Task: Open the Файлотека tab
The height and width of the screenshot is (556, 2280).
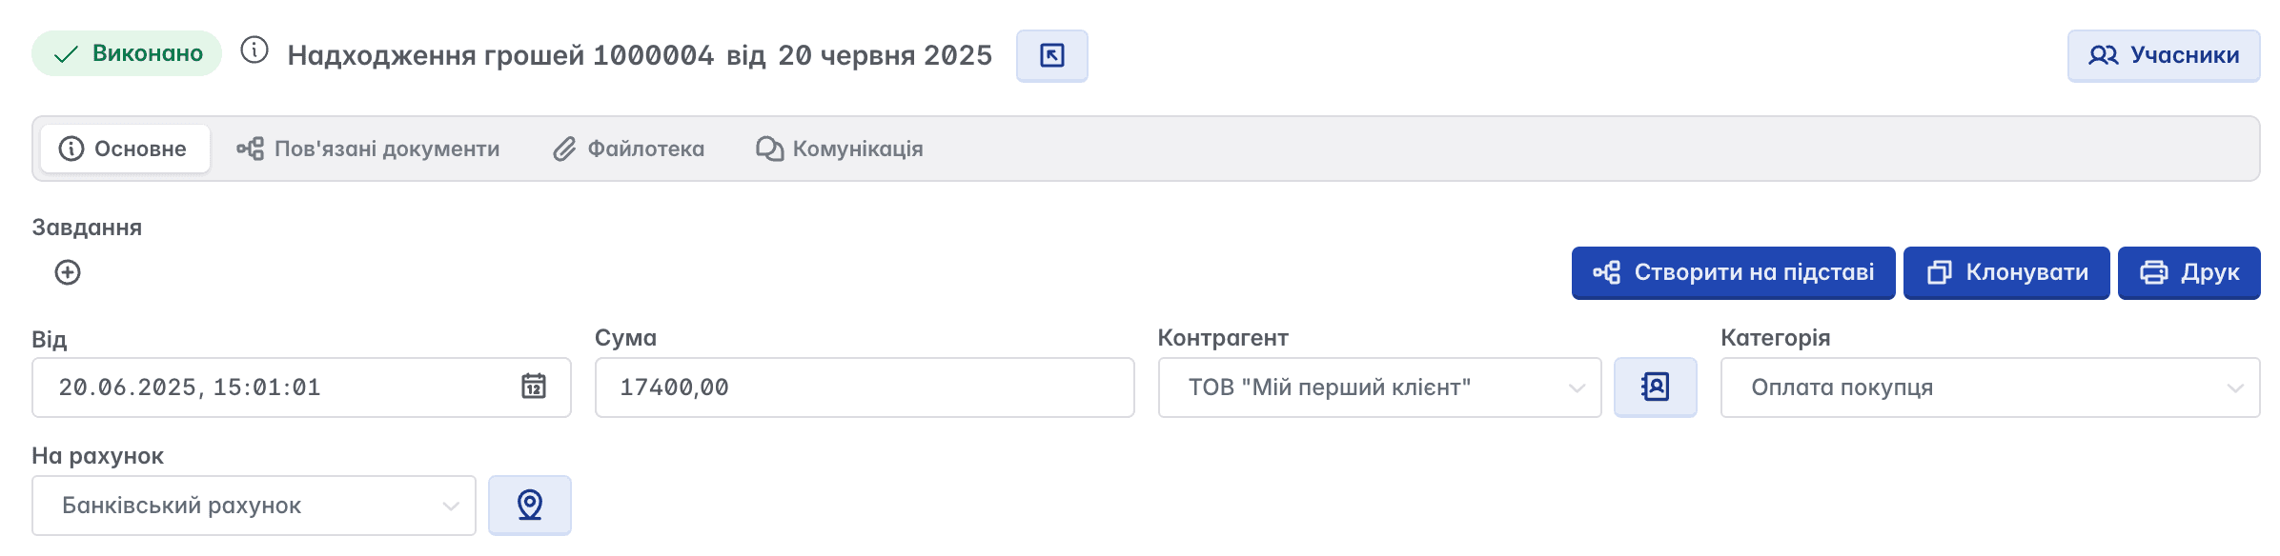Action: pyautogui.click(x=629, y=149)
